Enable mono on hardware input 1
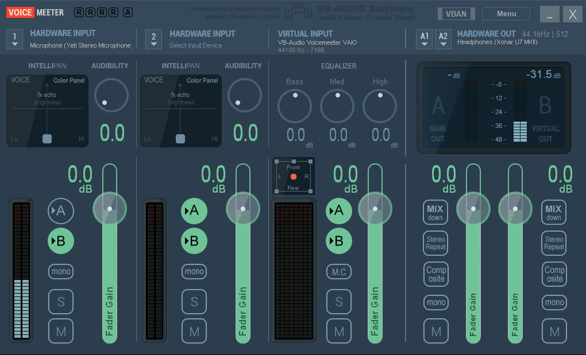The height and width of the screenshot is (355, 586). point(61,271)
